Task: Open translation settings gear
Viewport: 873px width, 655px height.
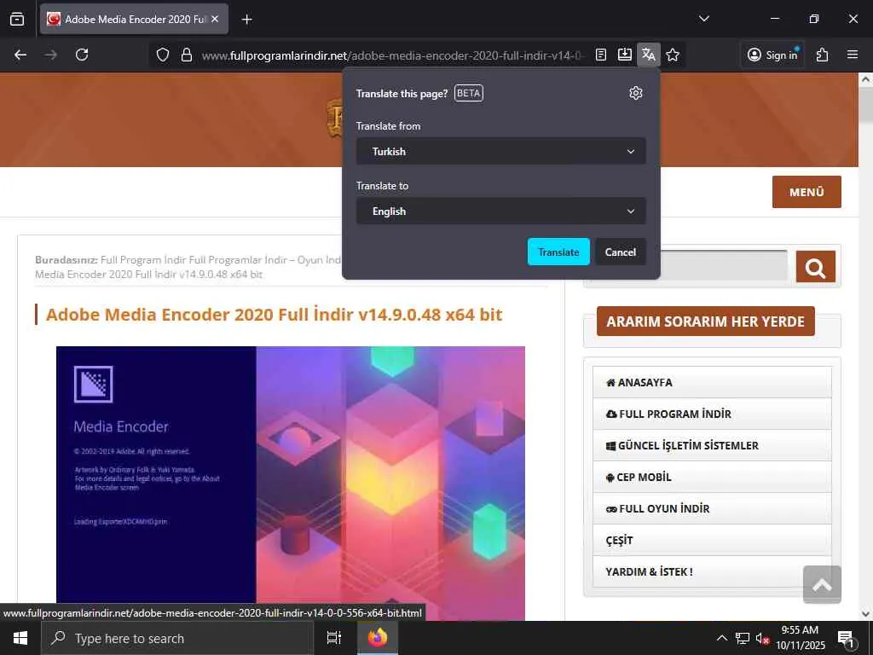Action: [x=636, y=93]
